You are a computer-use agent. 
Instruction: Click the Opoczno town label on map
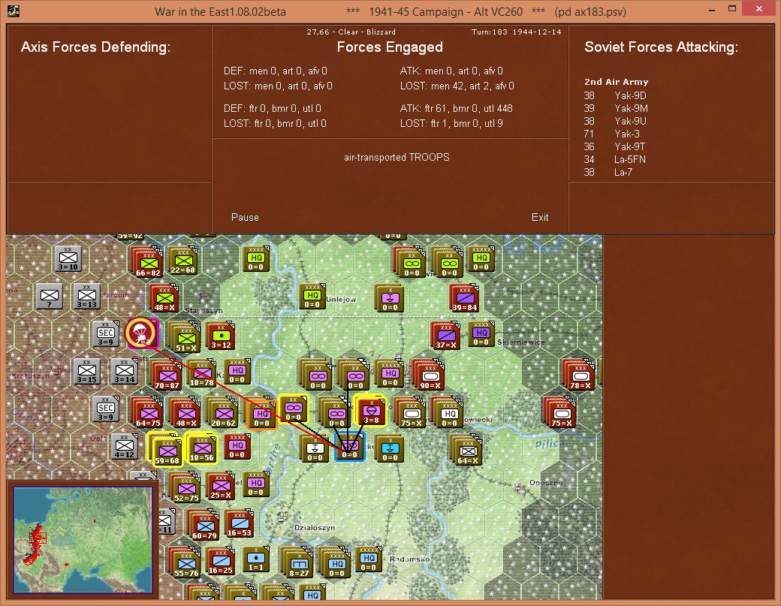546,483
